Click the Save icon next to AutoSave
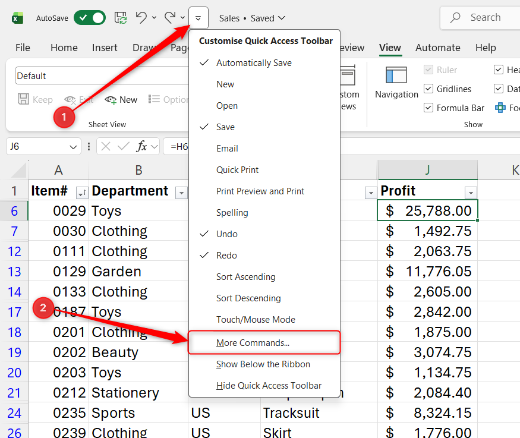The image size is (520, 438). tap(120, 18)
